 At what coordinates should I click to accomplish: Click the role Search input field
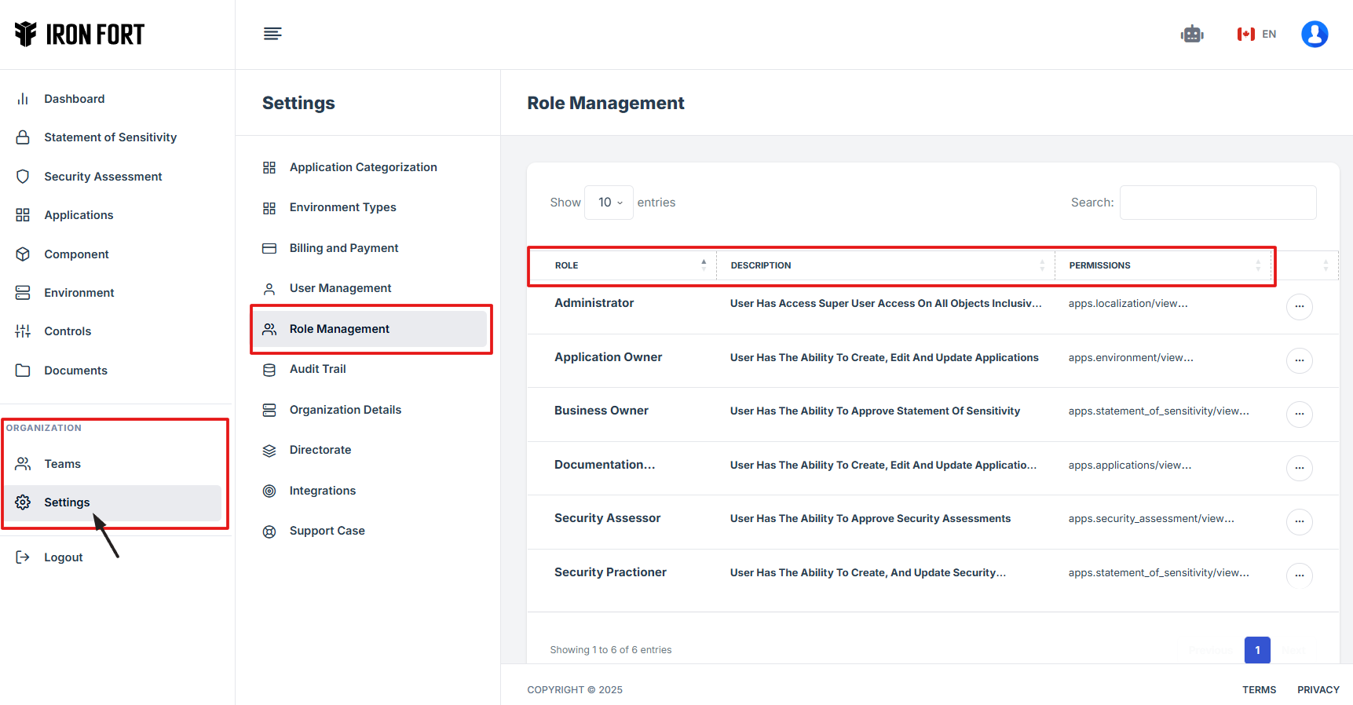coord(1217,203)
